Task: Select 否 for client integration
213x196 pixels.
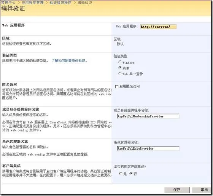Action: point(131,174)
